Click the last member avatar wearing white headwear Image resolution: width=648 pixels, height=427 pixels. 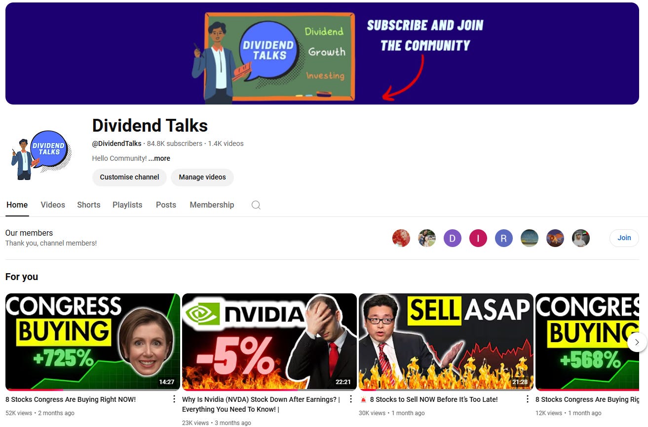(580, 238)
